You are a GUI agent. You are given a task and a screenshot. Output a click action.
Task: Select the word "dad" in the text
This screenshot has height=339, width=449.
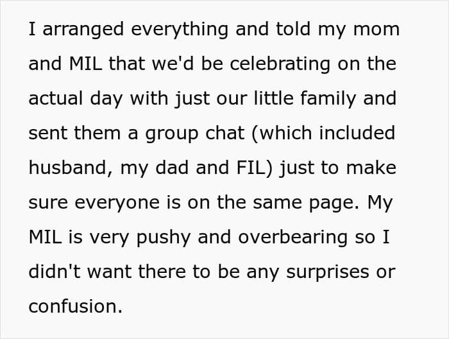click(x=172, y=168)
